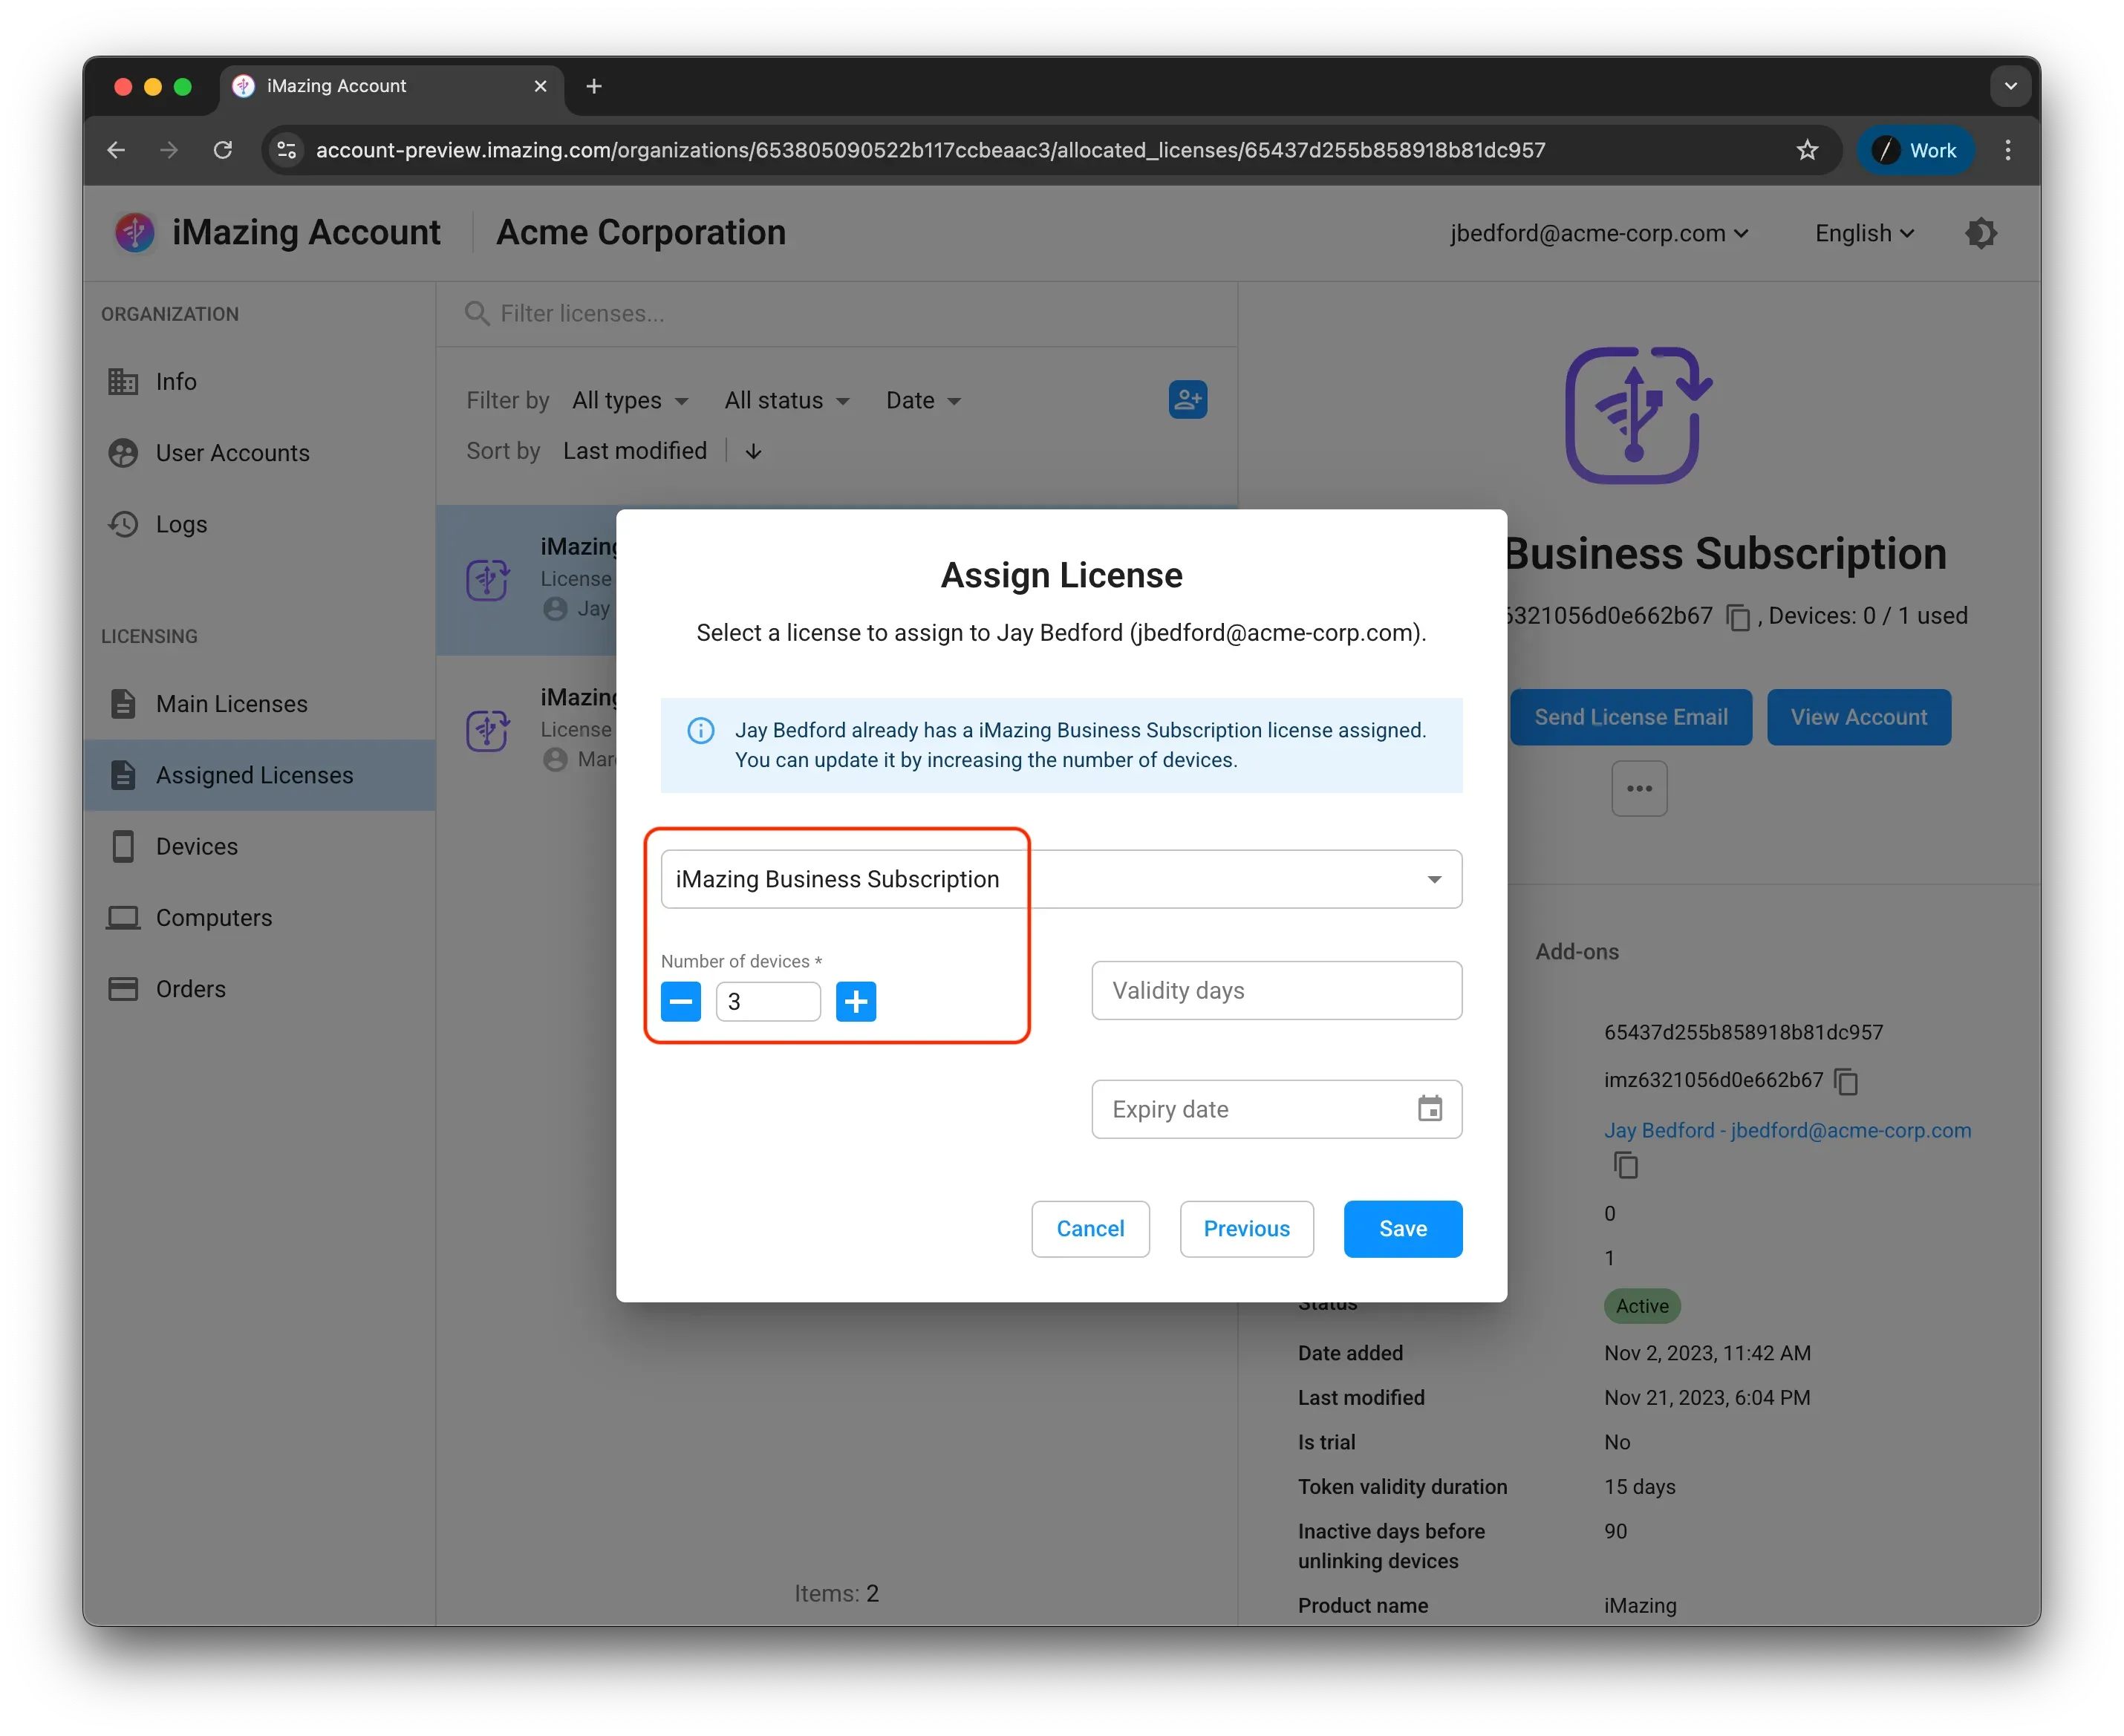Increase Number of devices with the plus stepper
The height and width of the screenshot is (1736, 2124).
click(856, 1001)
